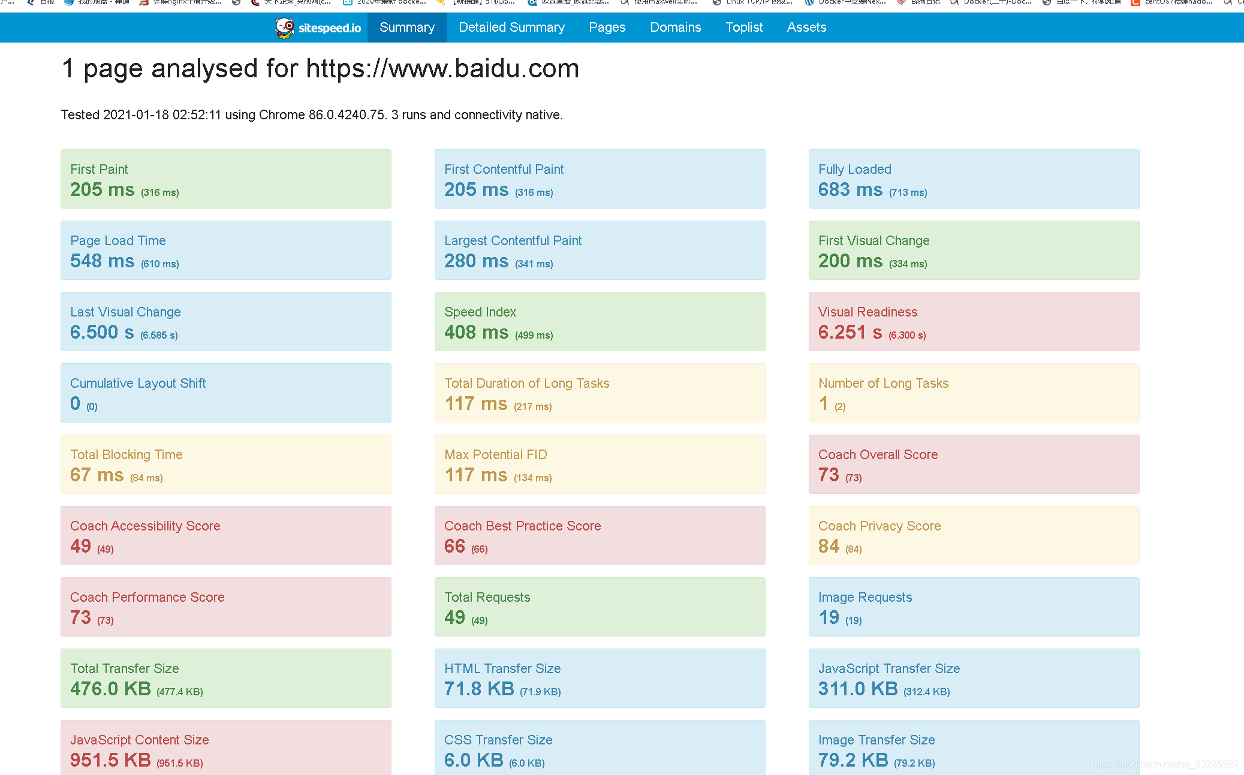The height and width of the screenshot is (775, 1244).
Task: Click the First Paint metric card
Action: coord(225,179)
